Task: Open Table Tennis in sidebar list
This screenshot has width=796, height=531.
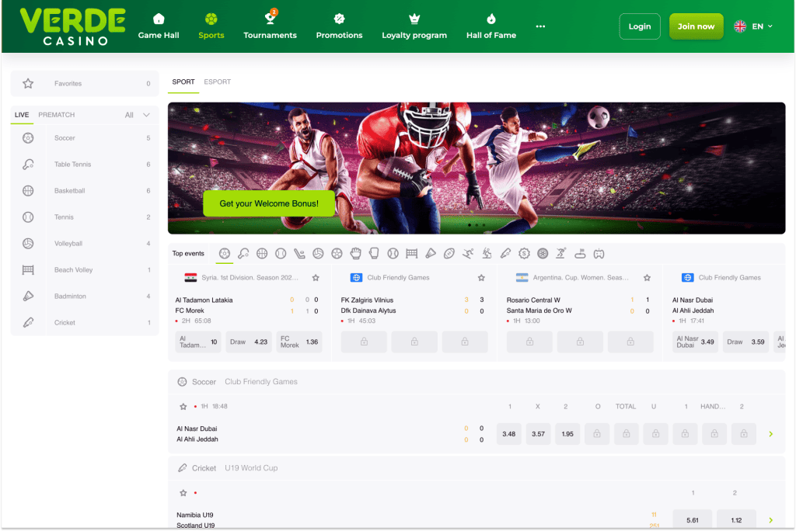Action: click(x=85, y=165)
